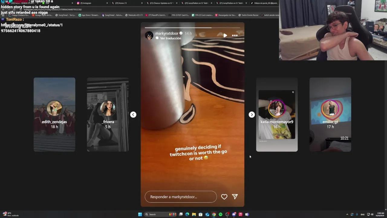Expand the hidden system tray icons chevron

(347, 214)
